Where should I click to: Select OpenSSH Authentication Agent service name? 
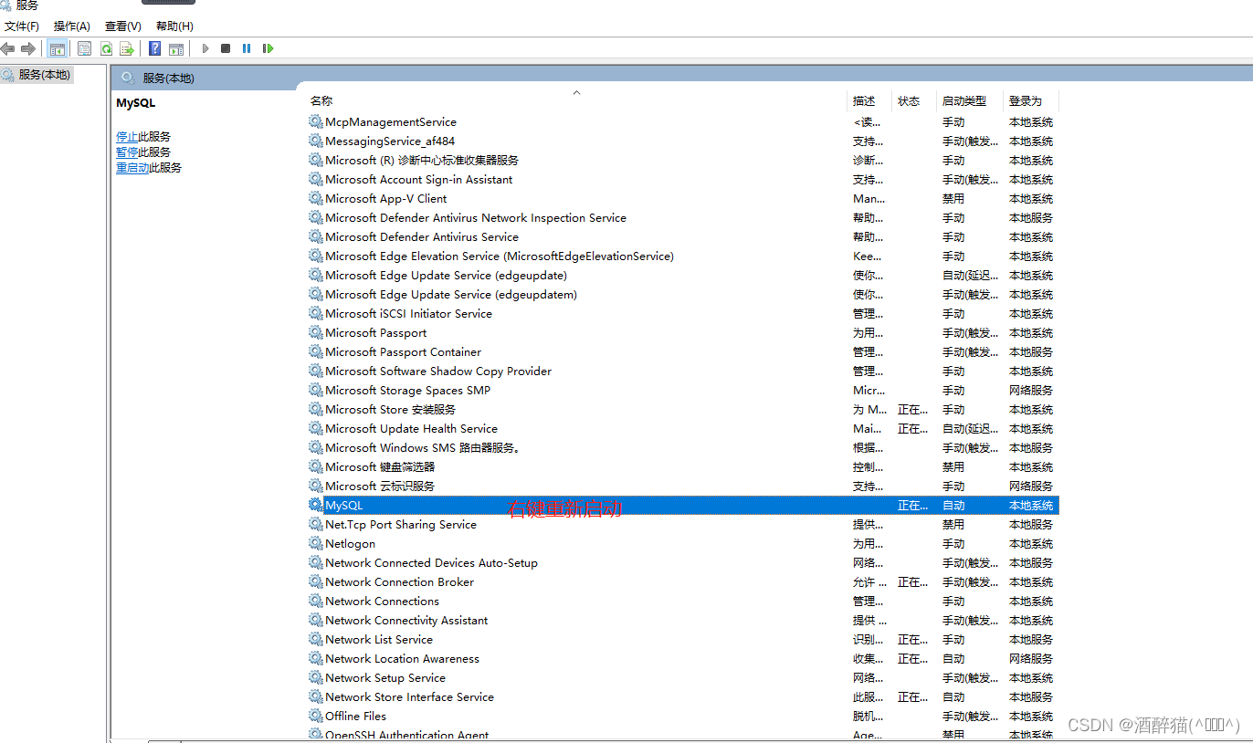point(407,735)
